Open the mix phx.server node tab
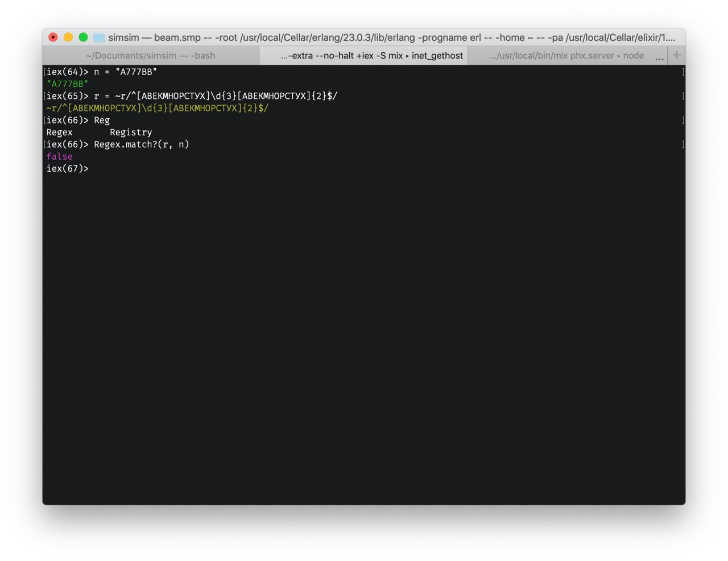The height and width of the screenshot is (561, 728). tap(566, 56)
